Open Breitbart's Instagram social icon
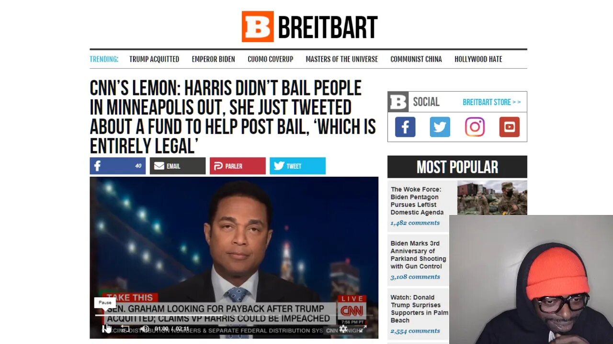 [x=475, y=127]
